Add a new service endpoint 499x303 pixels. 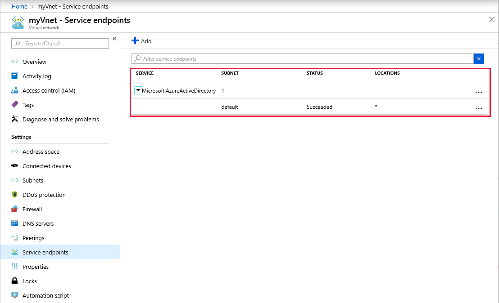(141, 41)
